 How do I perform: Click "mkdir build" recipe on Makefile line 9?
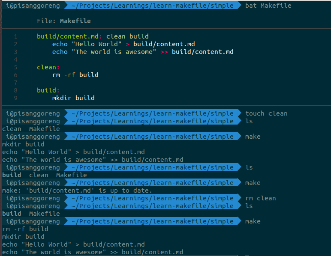pyautogui.click(x=73, y=98)
